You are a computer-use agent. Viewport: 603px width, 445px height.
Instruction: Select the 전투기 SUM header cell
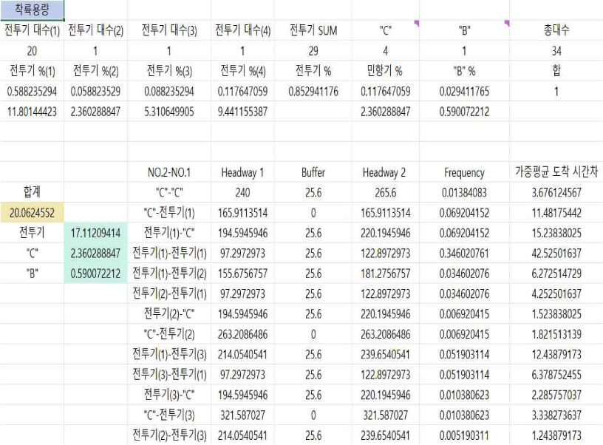313,30
